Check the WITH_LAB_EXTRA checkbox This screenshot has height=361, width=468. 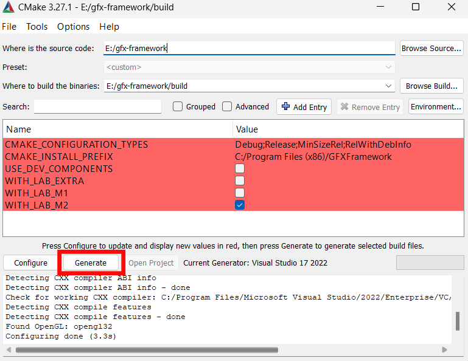[240, 180]
